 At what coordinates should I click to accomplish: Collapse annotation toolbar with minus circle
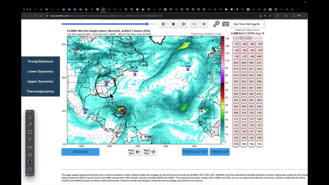[33, 112]
